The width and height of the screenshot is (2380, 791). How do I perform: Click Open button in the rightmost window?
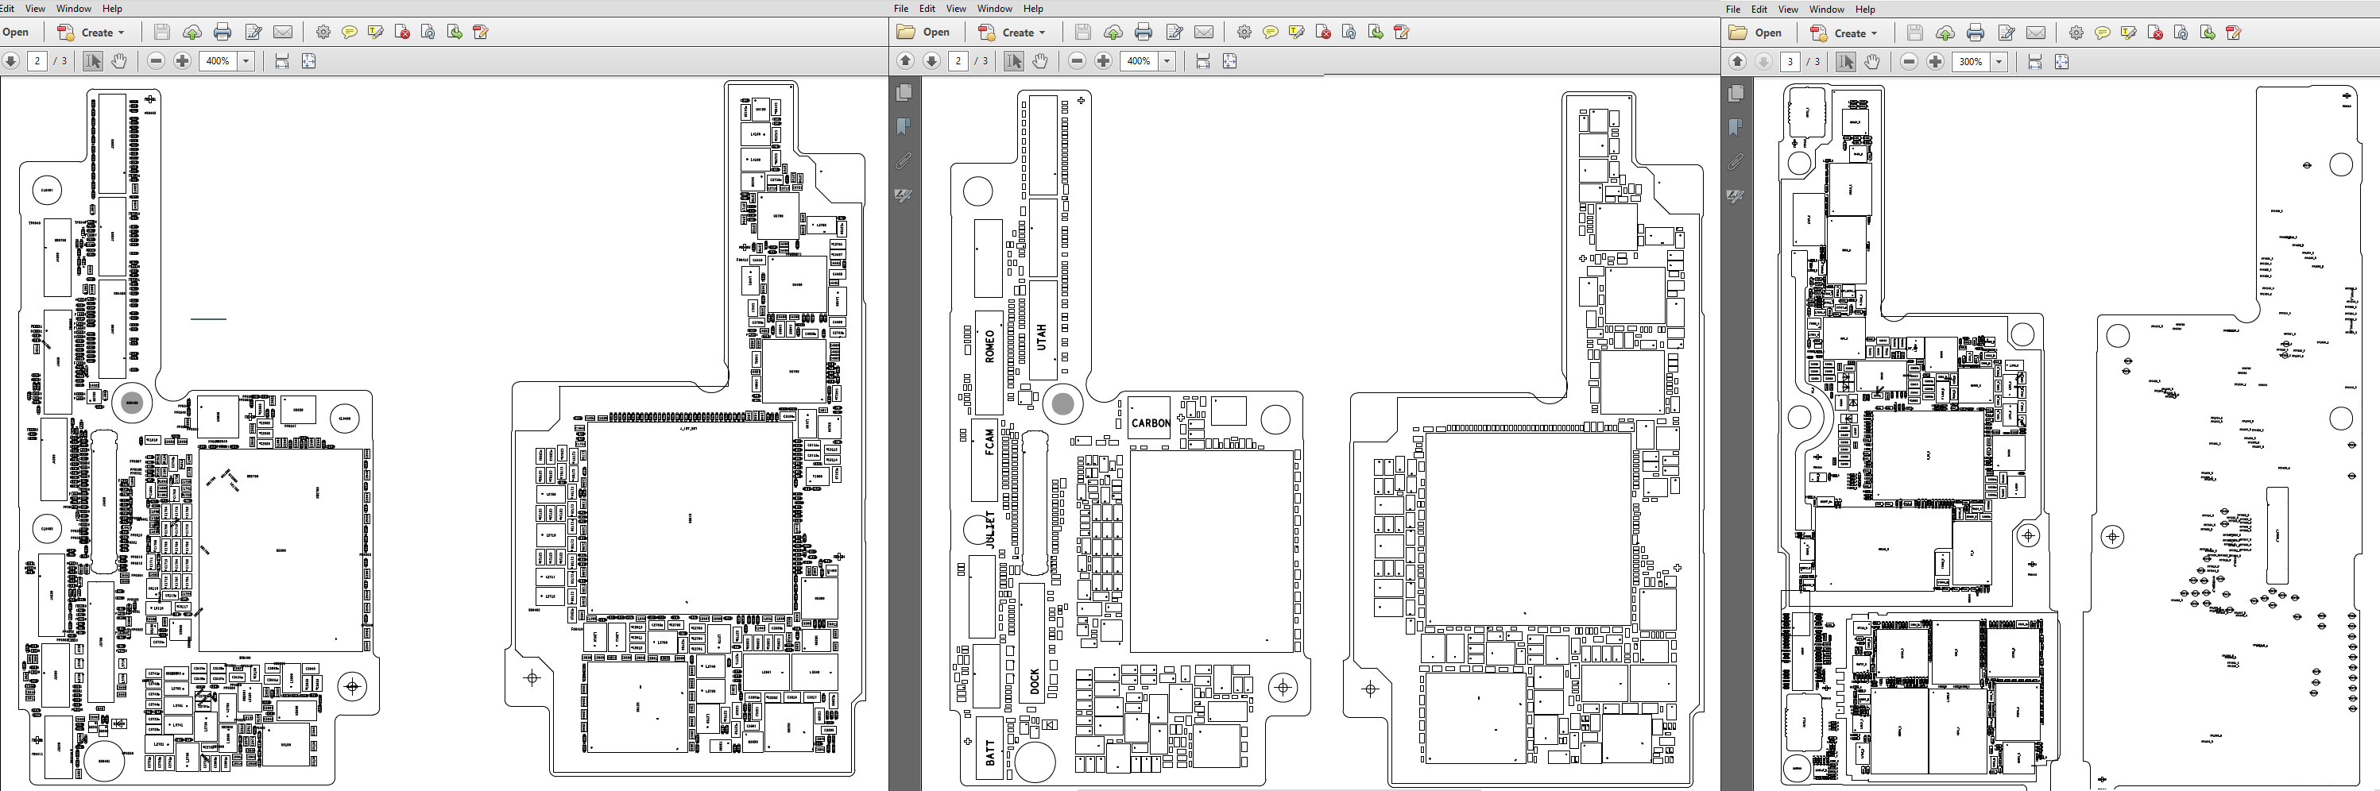1755,33
